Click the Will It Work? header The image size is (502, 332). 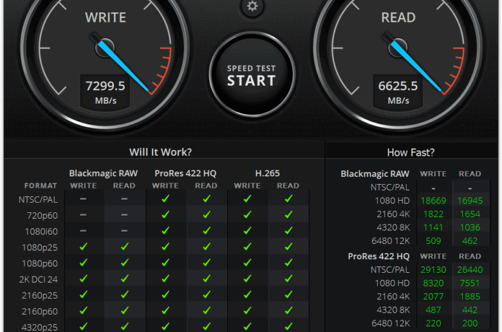160,152
